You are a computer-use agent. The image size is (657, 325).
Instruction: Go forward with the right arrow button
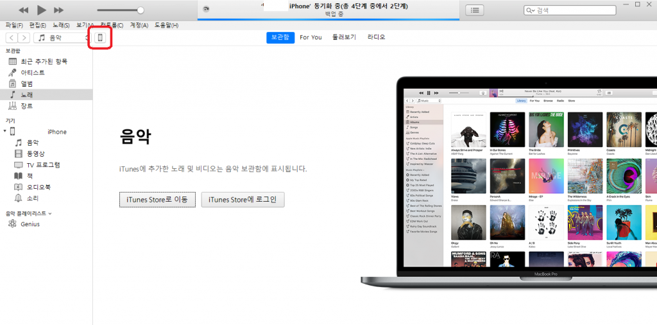[x=24, y=38]
